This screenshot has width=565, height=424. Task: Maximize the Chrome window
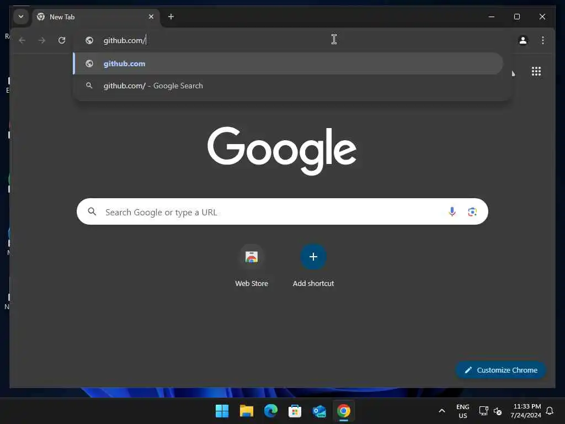(516, 17)
